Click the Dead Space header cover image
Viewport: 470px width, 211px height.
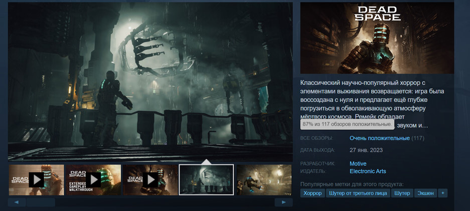[377, 38]
